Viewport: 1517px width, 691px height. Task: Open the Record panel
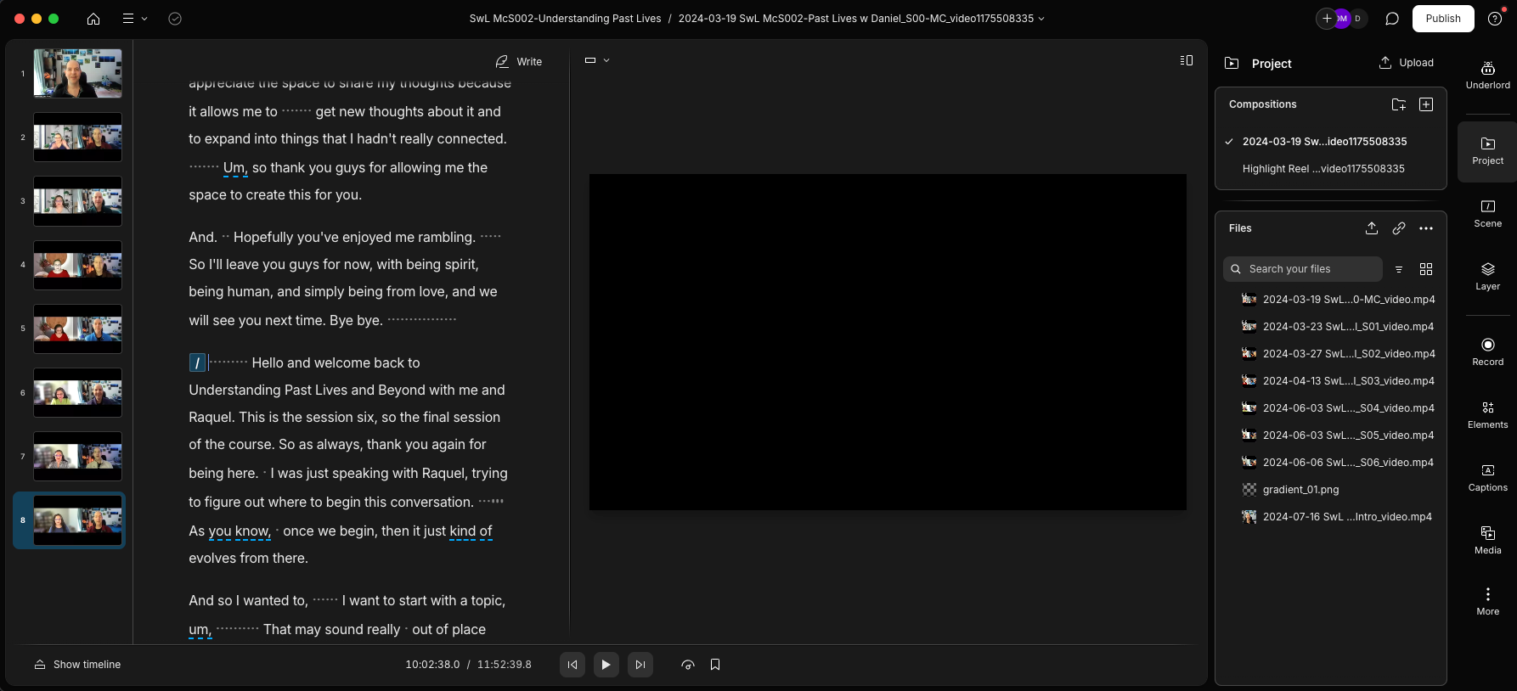pos(1487,352)
